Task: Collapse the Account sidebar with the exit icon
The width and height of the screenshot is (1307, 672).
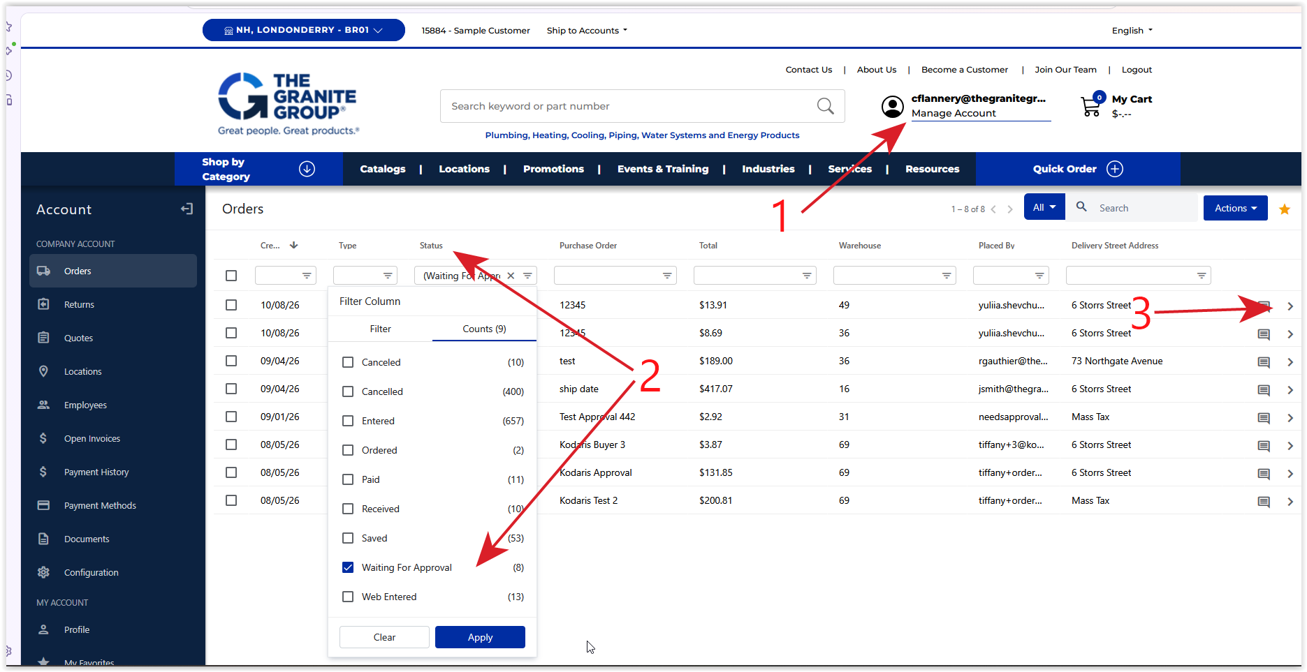Action: click(187, 209)
